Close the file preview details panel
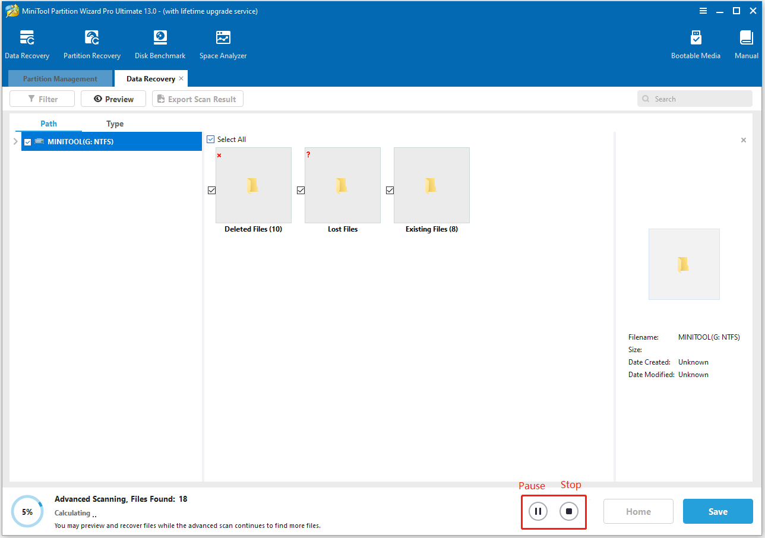 click(743, 140)
